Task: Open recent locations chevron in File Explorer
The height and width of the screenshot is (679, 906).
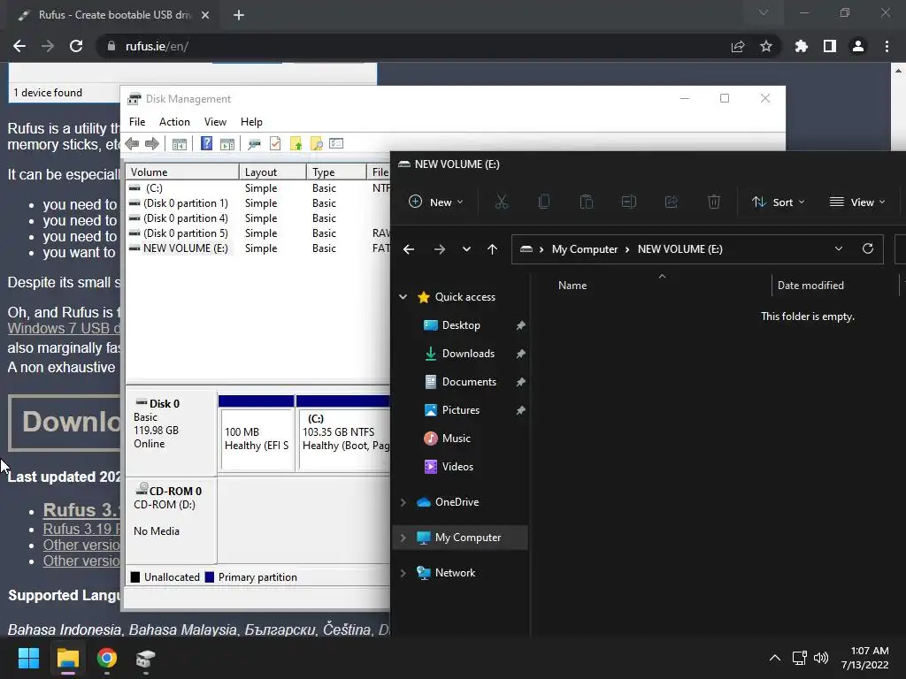Action: 466,248
